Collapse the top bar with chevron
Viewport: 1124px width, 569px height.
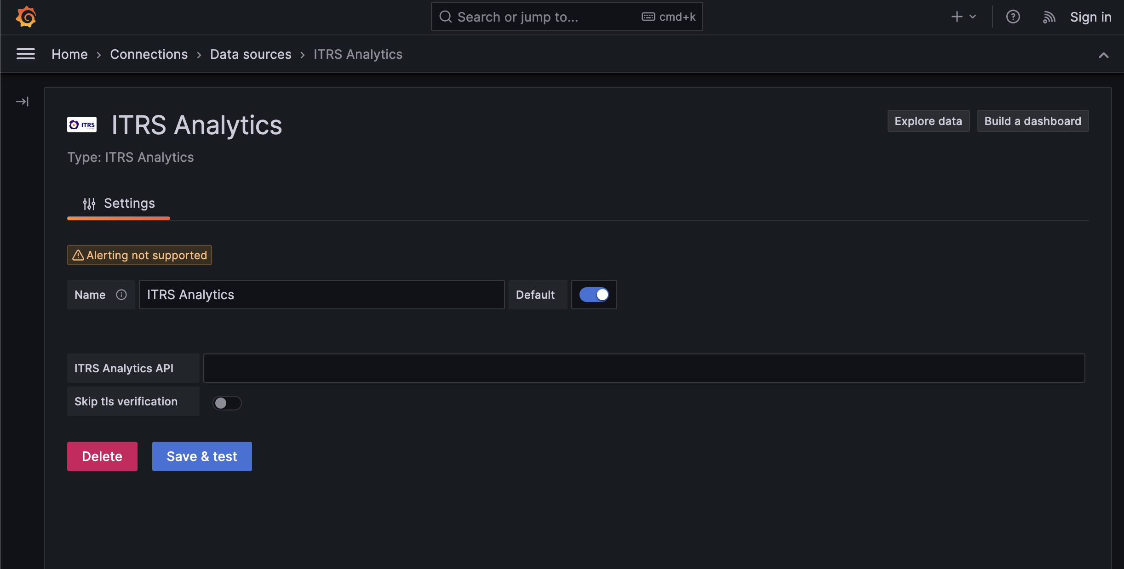(x=1103, y=56)
